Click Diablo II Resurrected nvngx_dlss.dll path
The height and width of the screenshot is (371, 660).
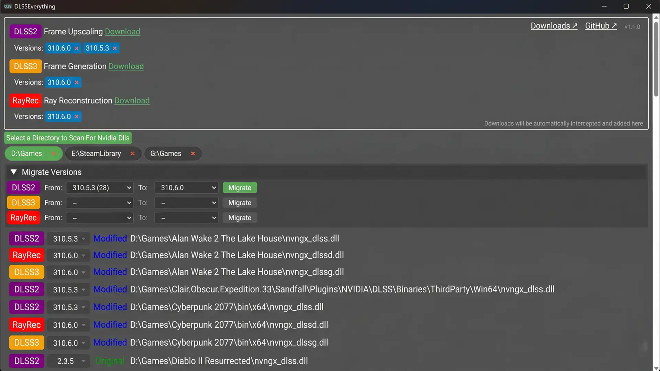[219, 361]
